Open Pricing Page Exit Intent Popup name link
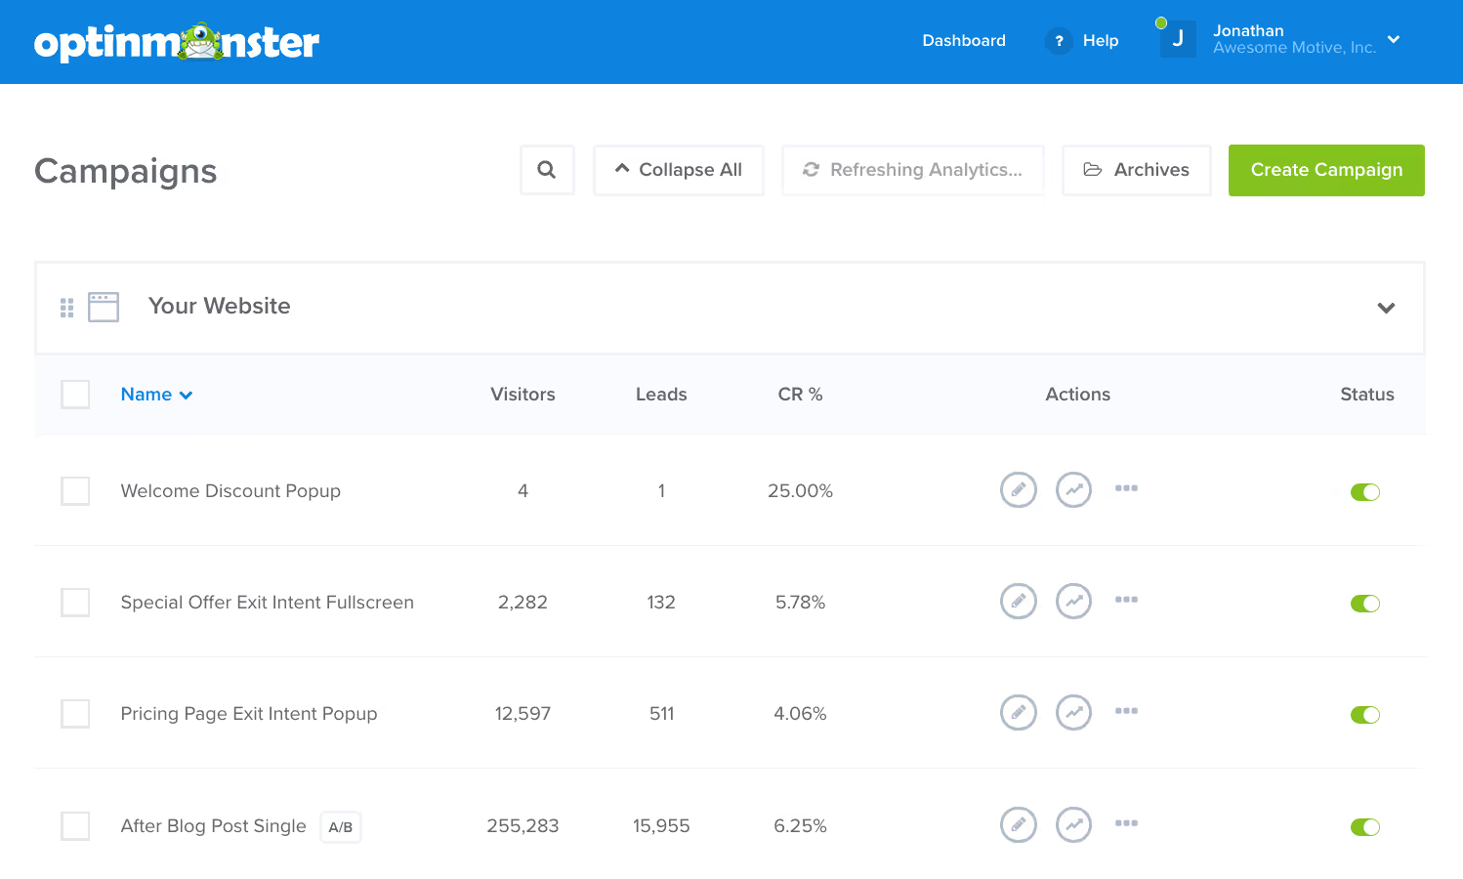1463x879 pixels. tap(249, 714)
